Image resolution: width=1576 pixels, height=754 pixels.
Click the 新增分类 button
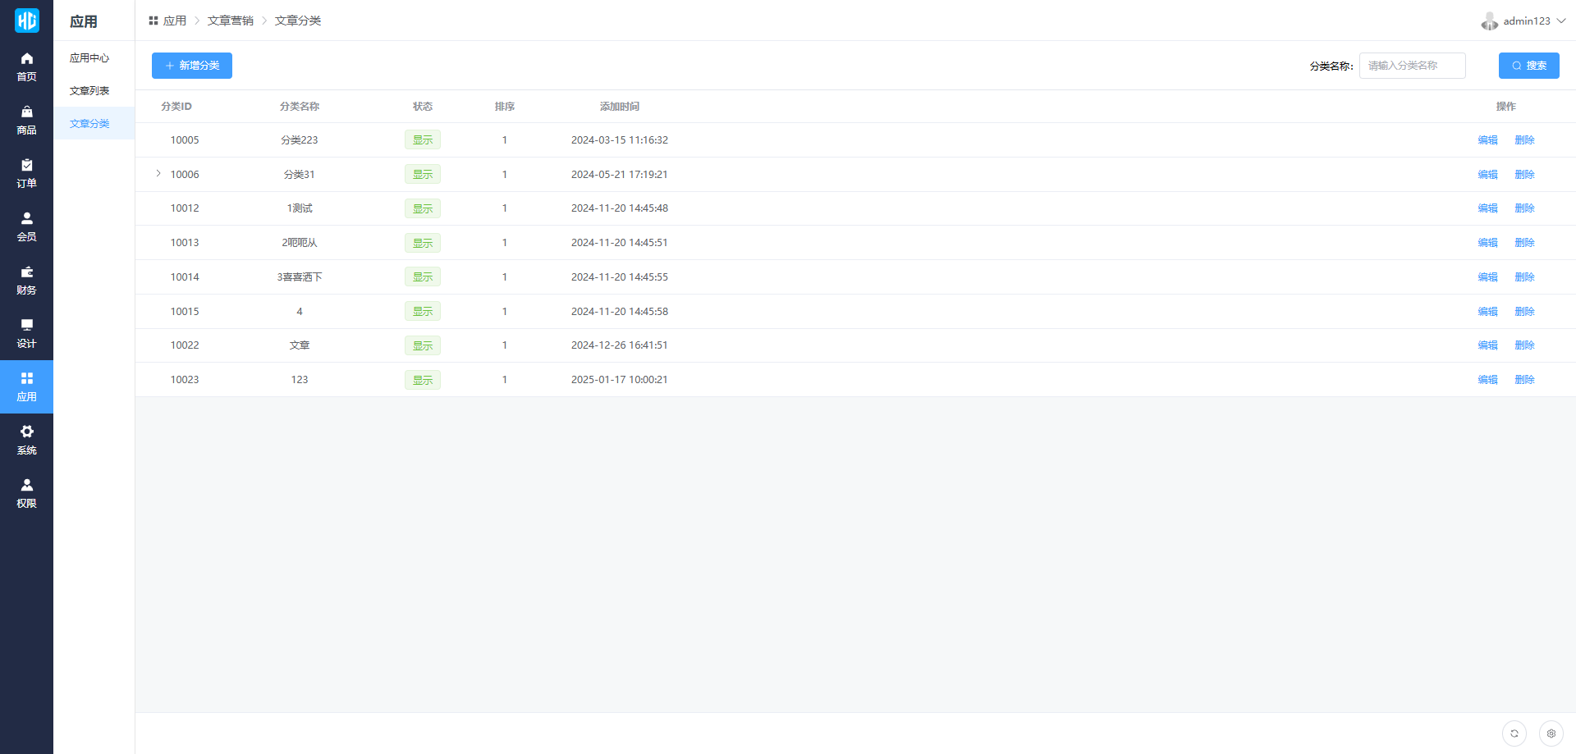(192, 66)
